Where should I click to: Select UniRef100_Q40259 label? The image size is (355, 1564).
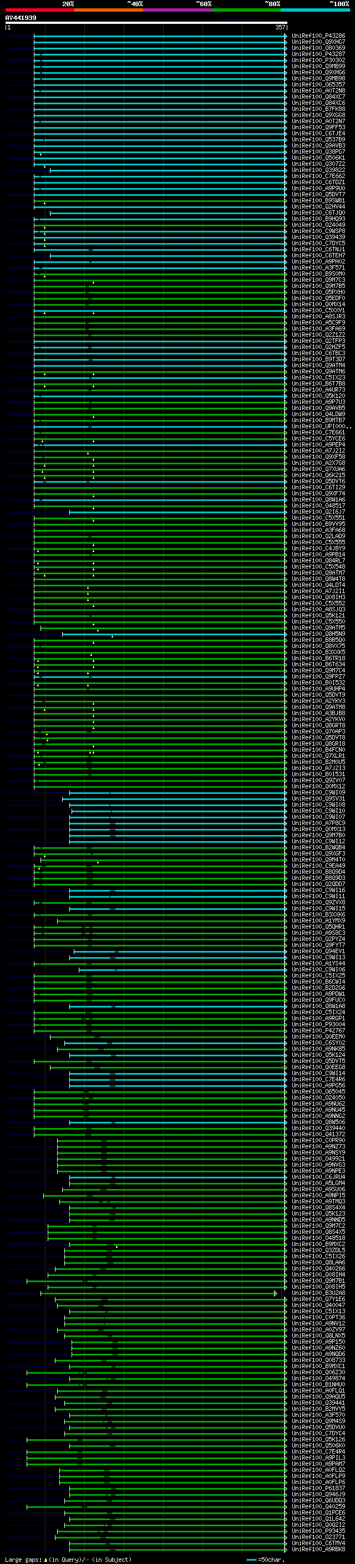pyautogui.click(x=318, y=1506)
